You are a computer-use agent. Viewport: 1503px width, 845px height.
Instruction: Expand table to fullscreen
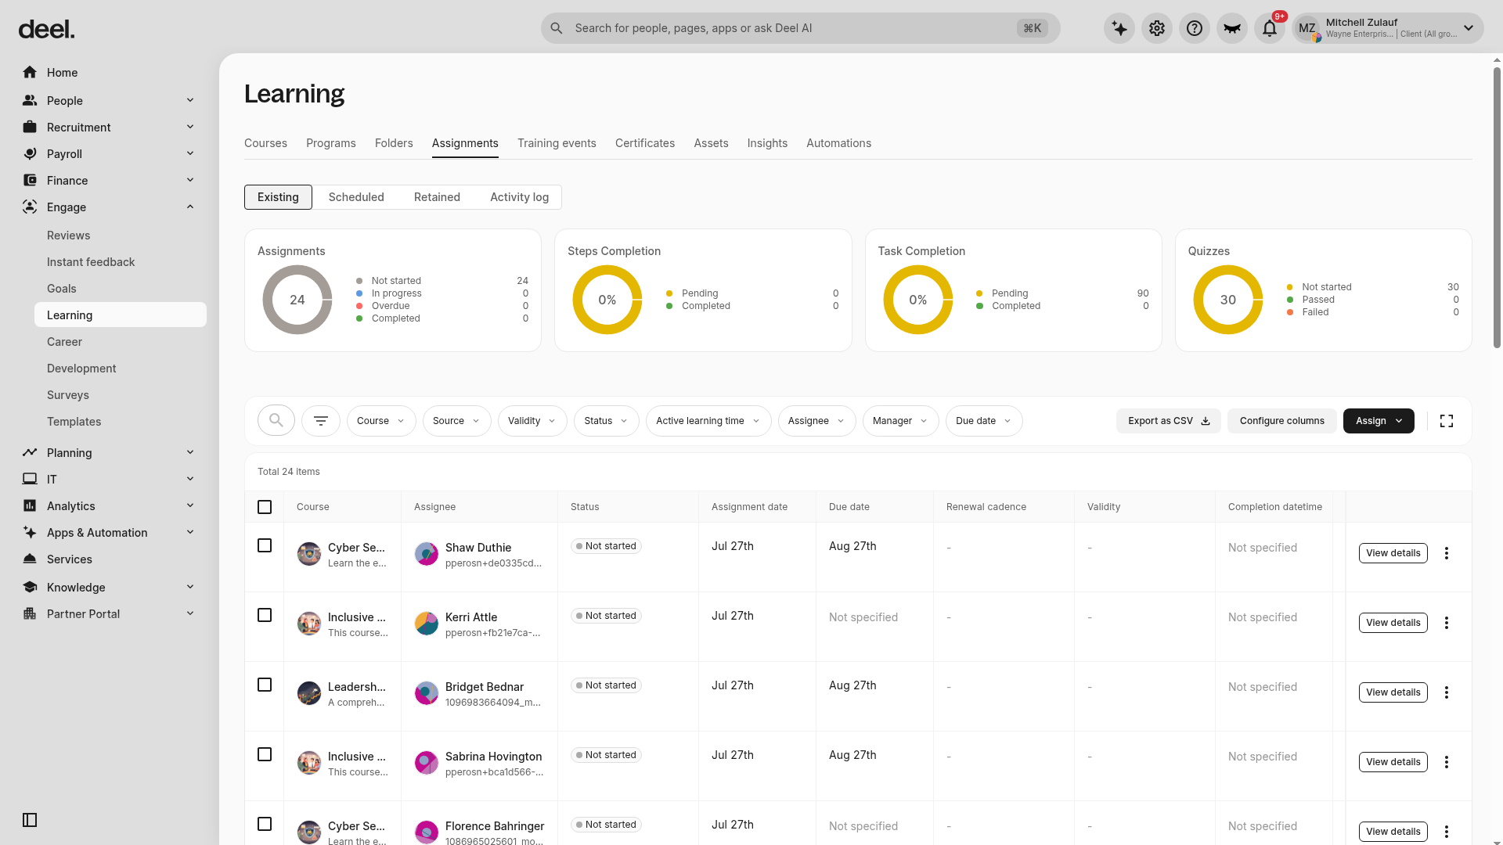click(x=1447, y=421)
